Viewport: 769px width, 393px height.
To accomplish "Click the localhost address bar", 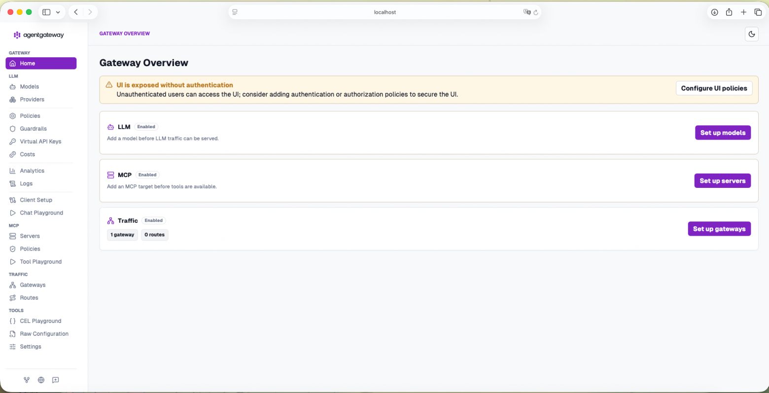I will [385, 12].
